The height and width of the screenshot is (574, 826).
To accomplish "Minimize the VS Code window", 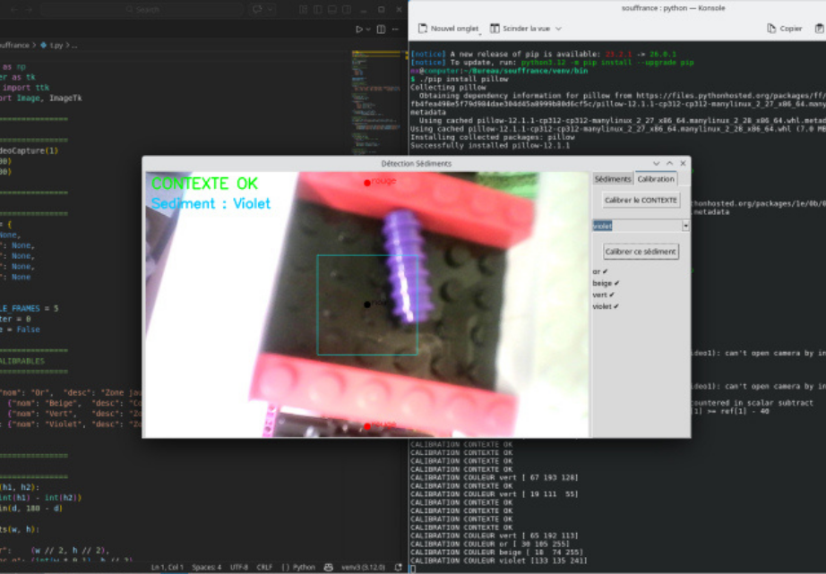I will tap(364, 10).
